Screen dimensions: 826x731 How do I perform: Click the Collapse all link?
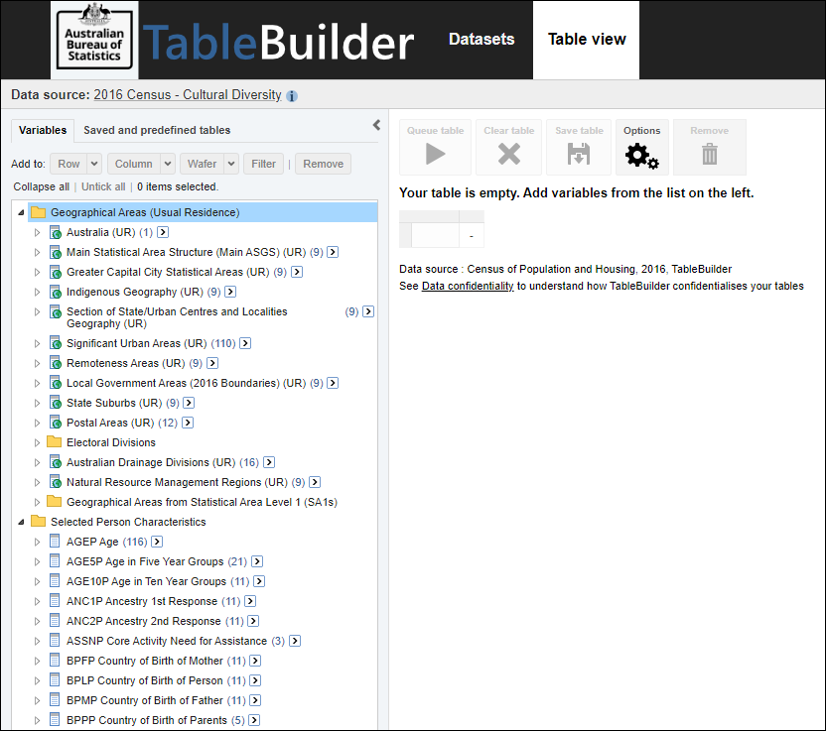(41, 186)
